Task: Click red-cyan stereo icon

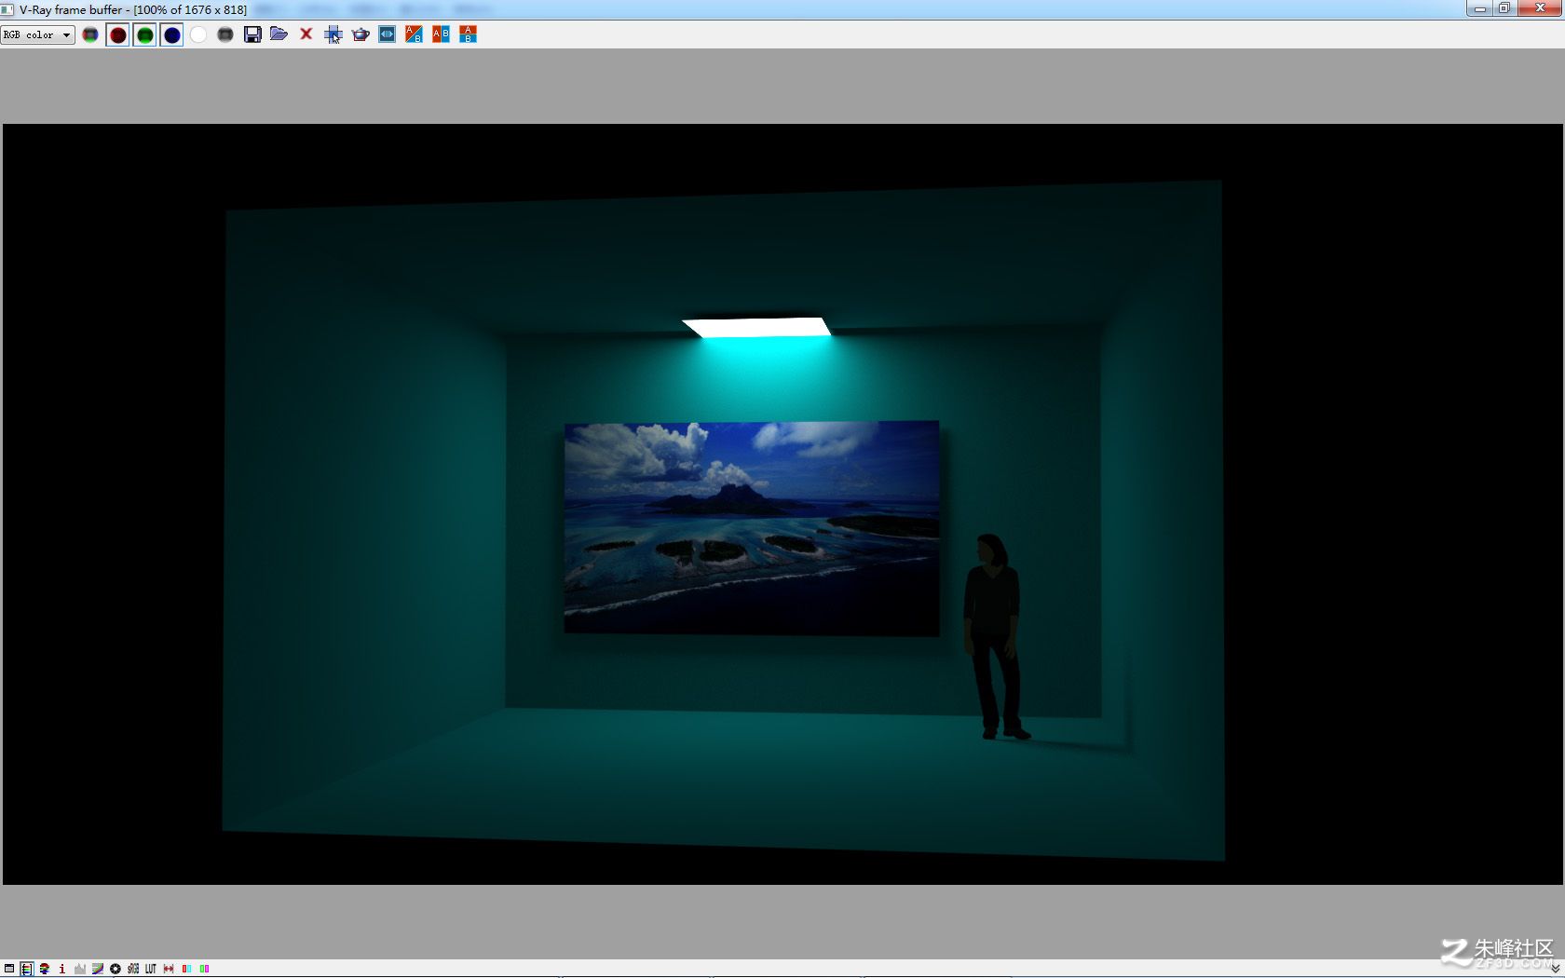Action: pos(186,969)
